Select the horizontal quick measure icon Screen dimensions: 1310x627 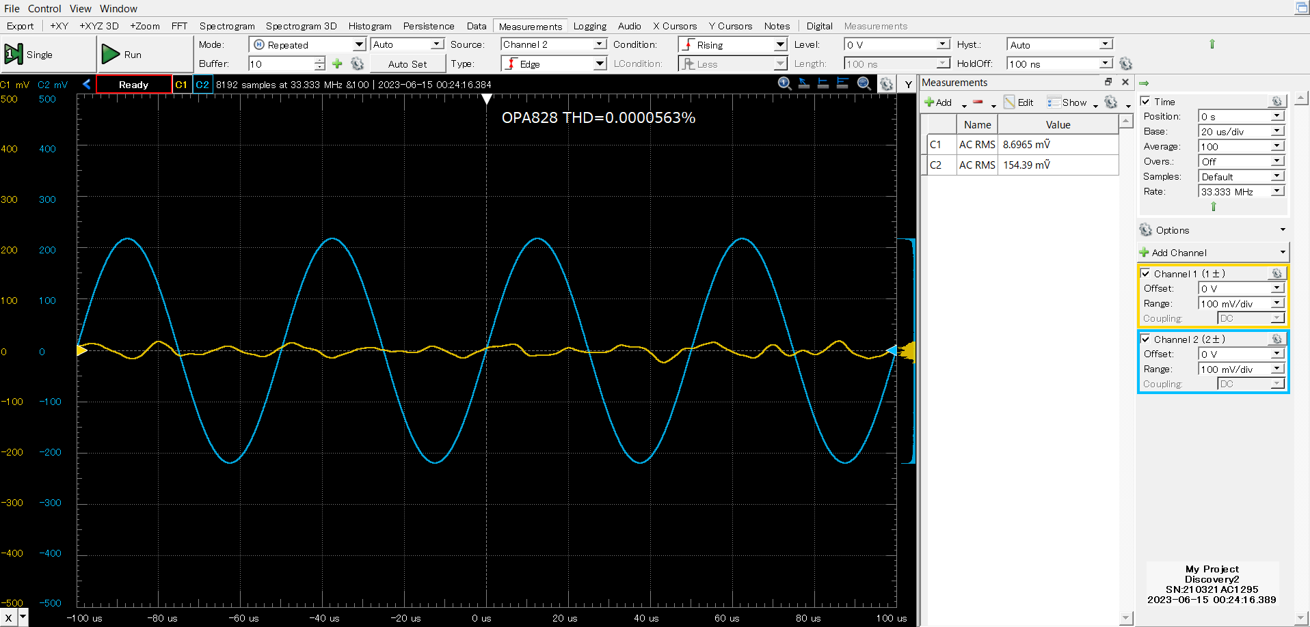click(x=823, y=83)
